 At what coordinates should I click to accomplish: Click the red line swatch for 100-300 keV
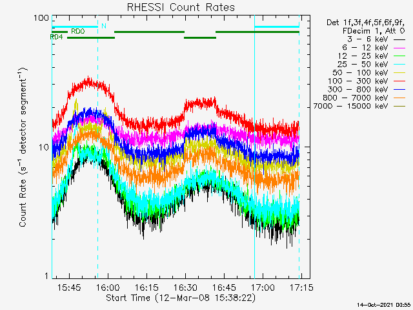399,82
